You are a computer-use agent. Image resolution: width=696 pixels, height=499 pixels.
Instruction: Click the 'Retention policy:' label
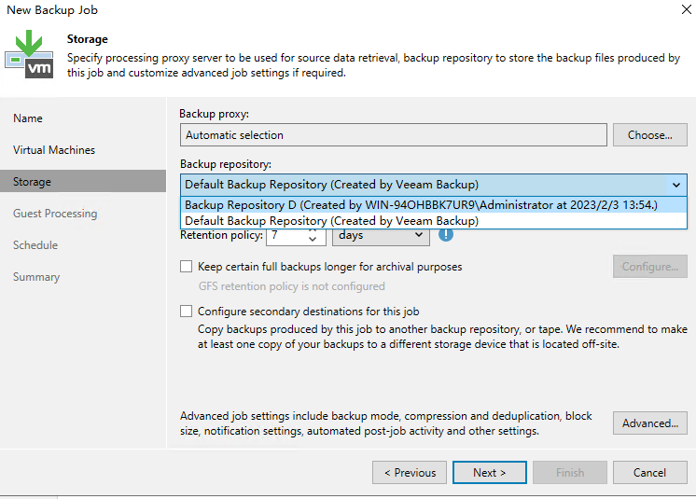click(x=221, y=235)
